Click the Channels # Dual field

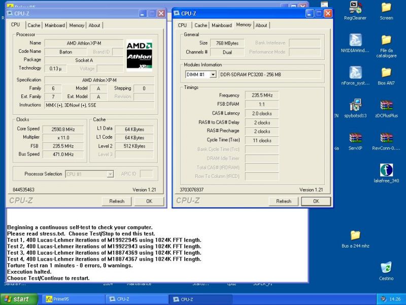(x=227, y=52)
